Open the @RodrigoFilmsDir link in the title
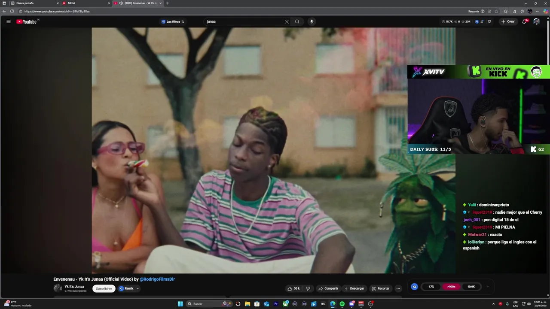550x309 pixels. (157, 279)
